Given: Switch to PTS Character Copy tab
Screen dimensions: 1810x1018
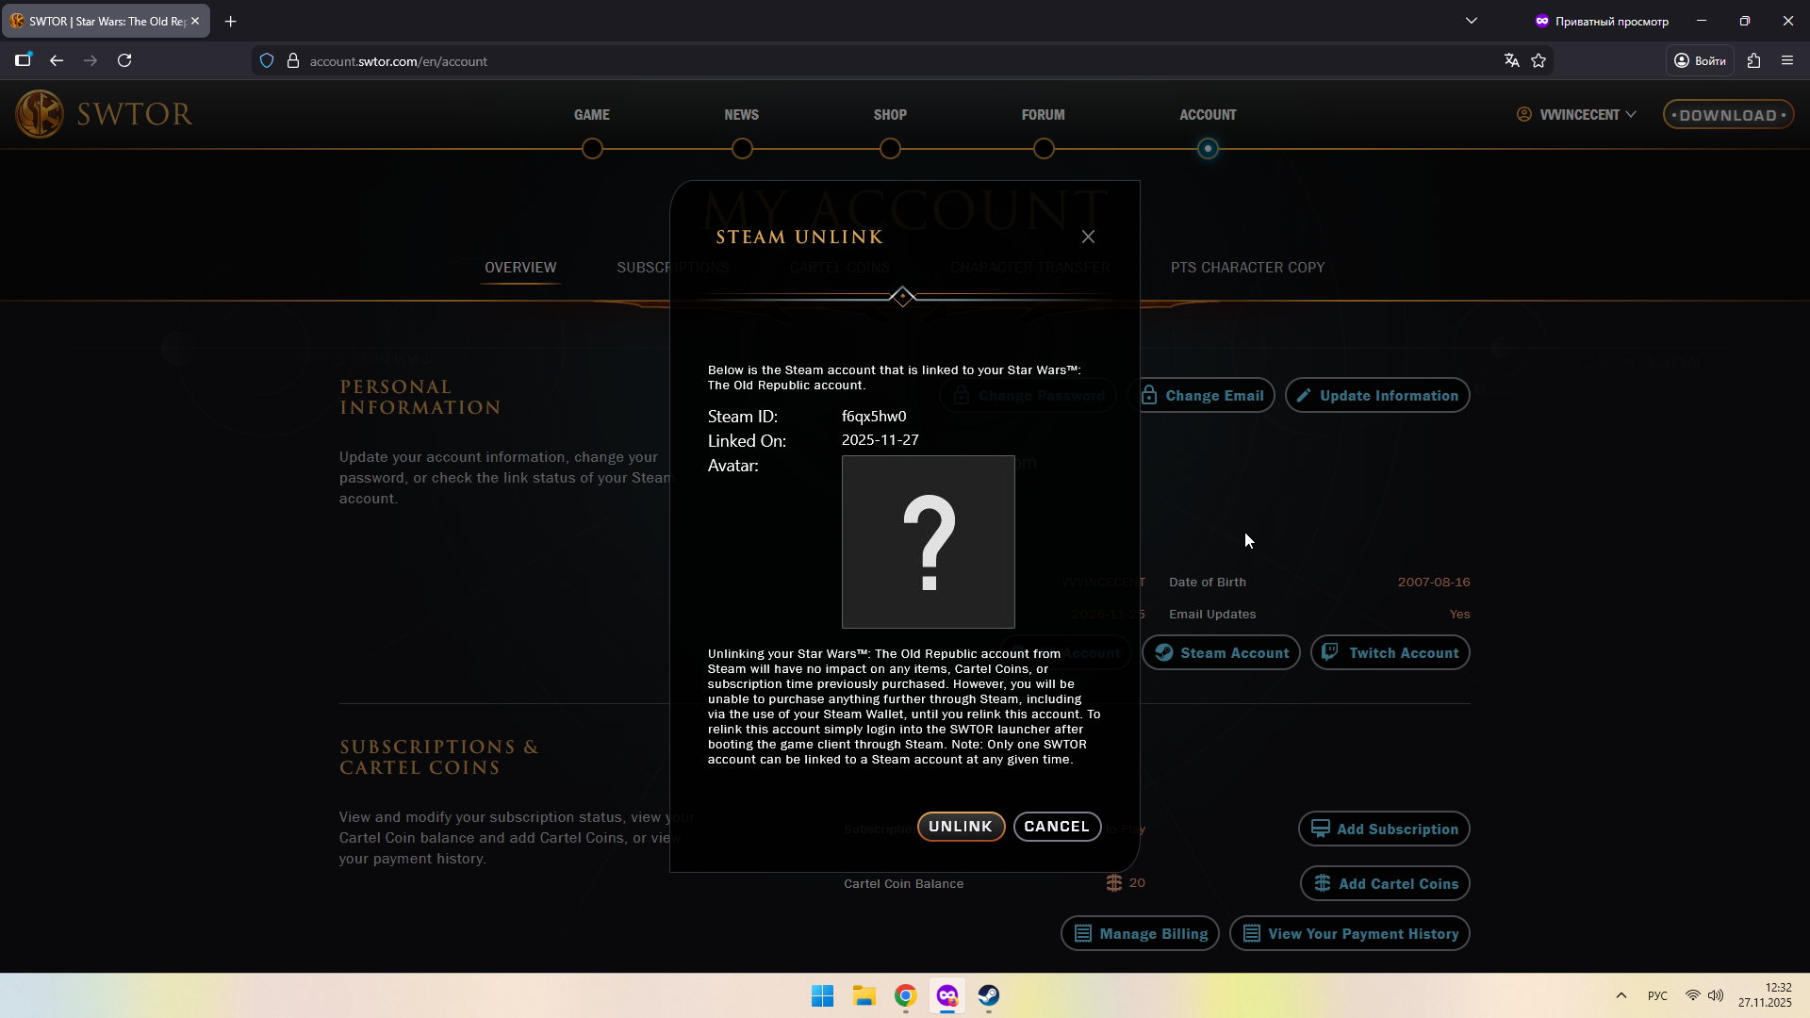Looking at the screenshot, I should (x=1246, y=268).
